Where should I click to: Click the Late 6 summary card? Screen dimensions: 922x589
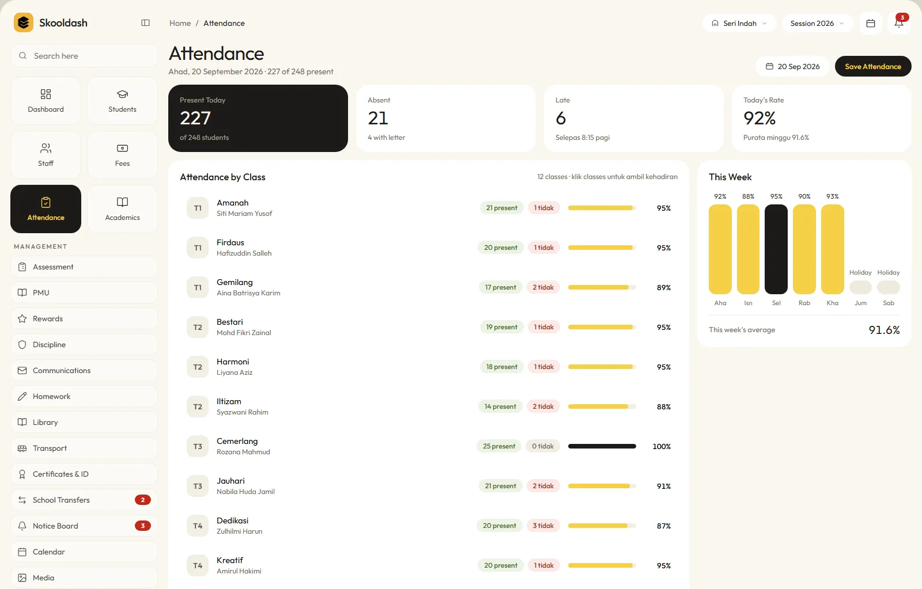634,119
